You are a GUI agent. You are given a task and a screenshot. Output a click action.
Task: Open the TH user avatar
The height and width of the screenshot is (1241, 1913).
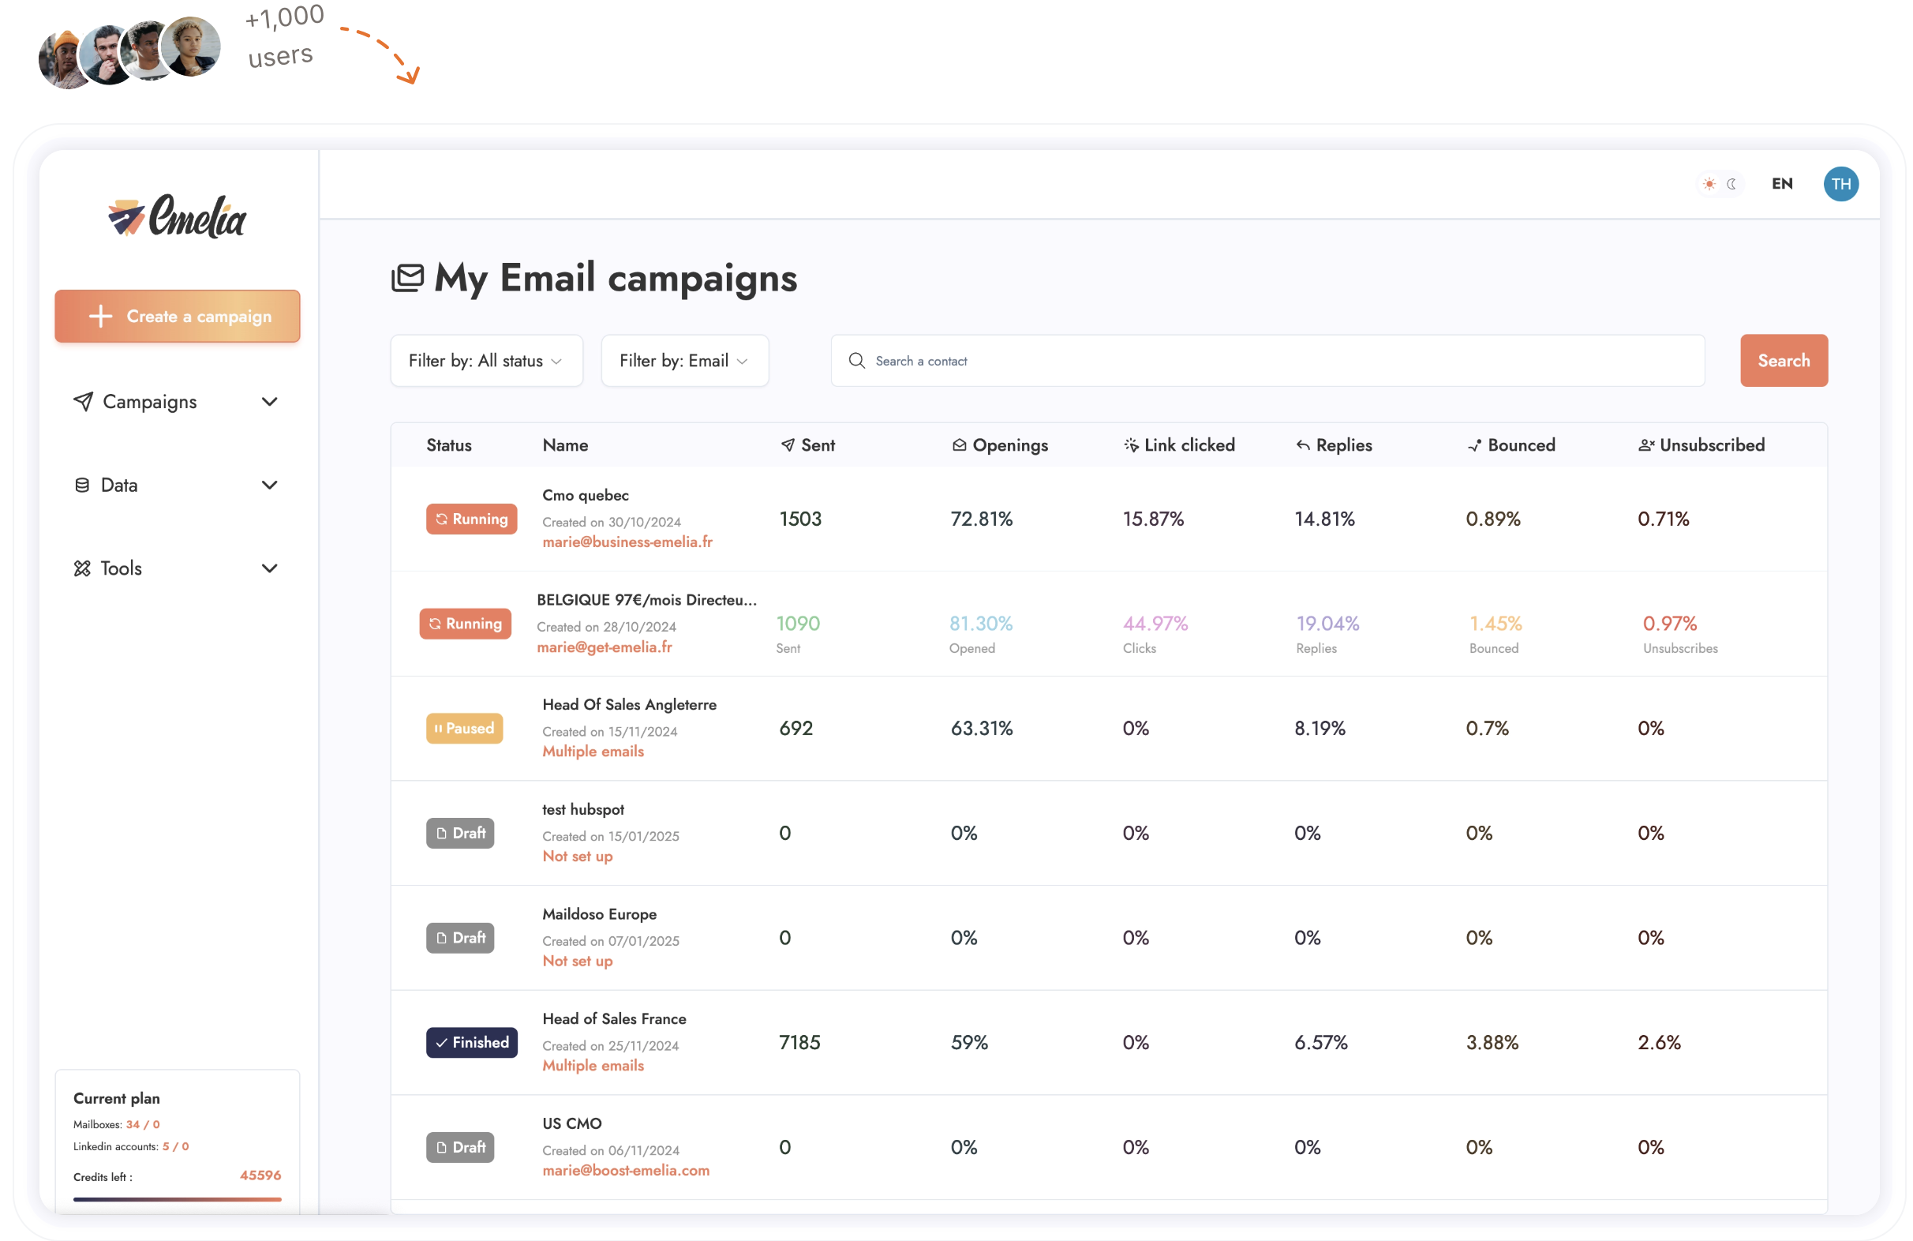pos(1840,184)
